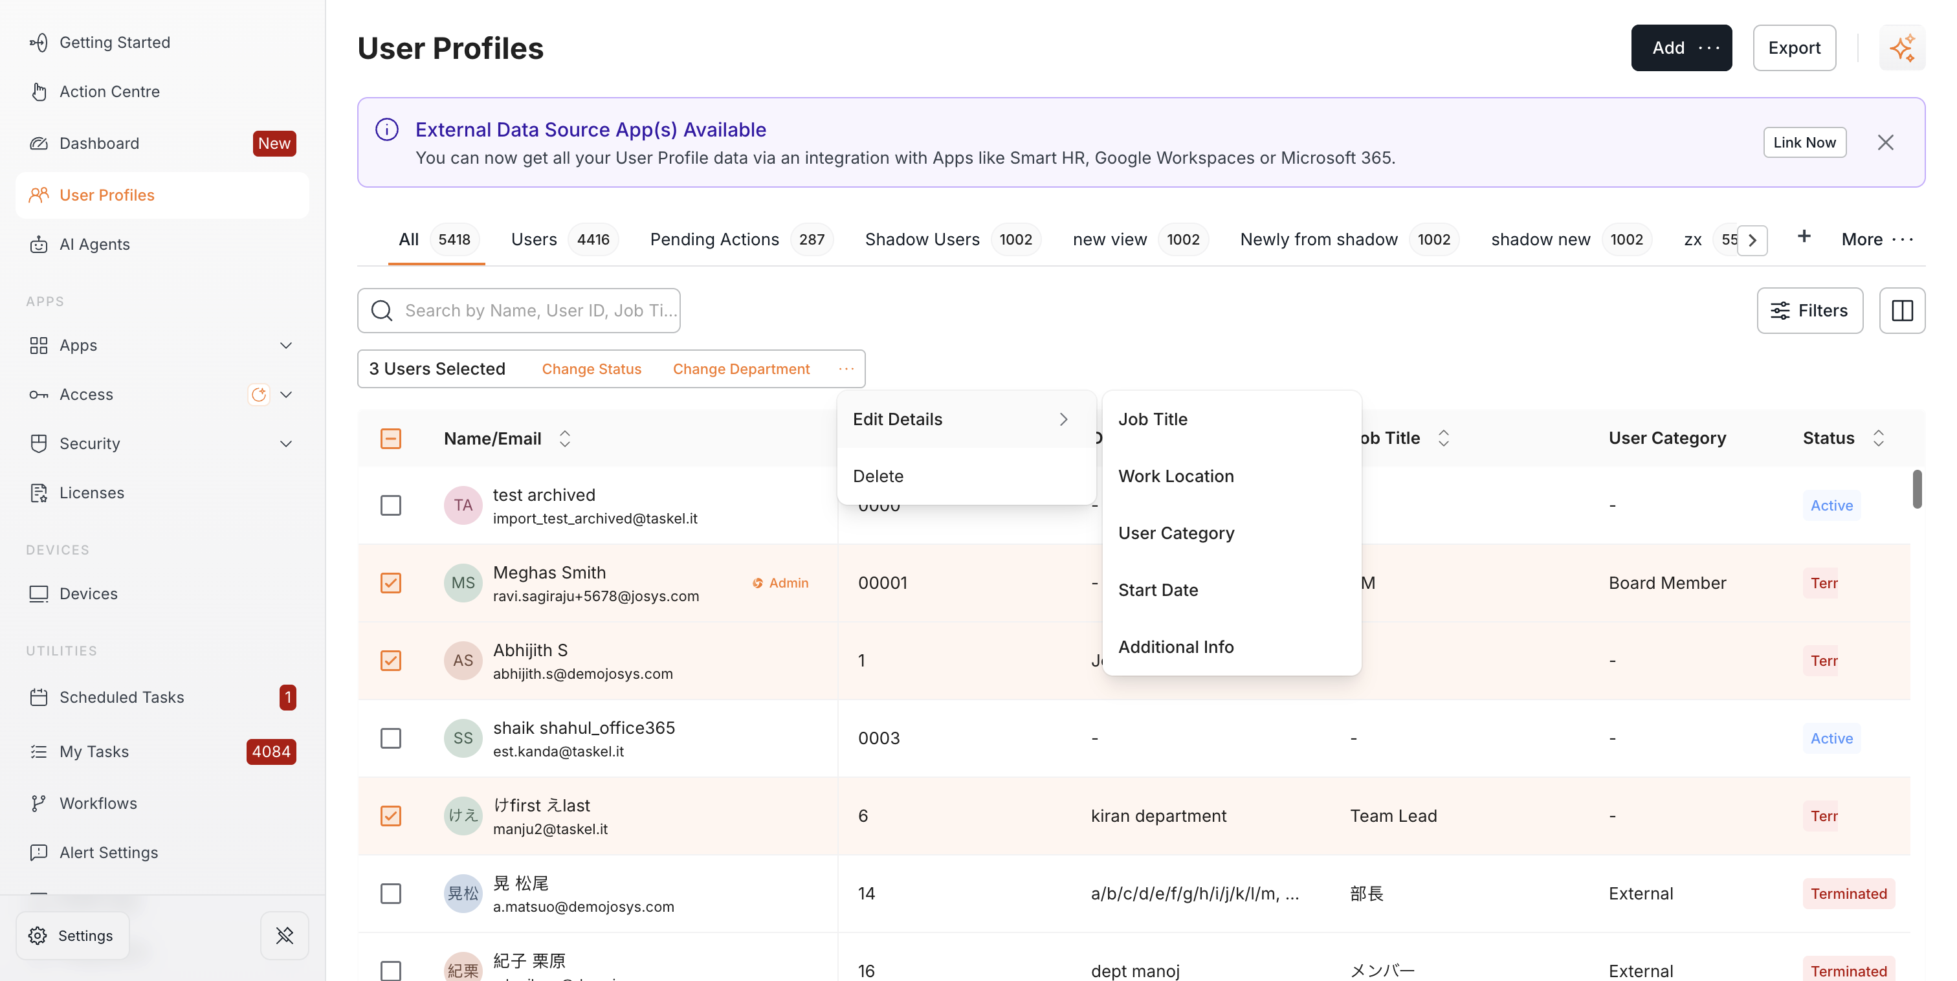Click the column layout toggle icon
1957x981 pixels.
click(1902, 311)
